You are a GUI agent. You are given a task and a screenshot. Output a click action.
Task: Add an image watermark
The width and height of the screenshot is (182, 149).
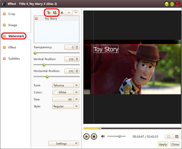[x=55, y=12]
